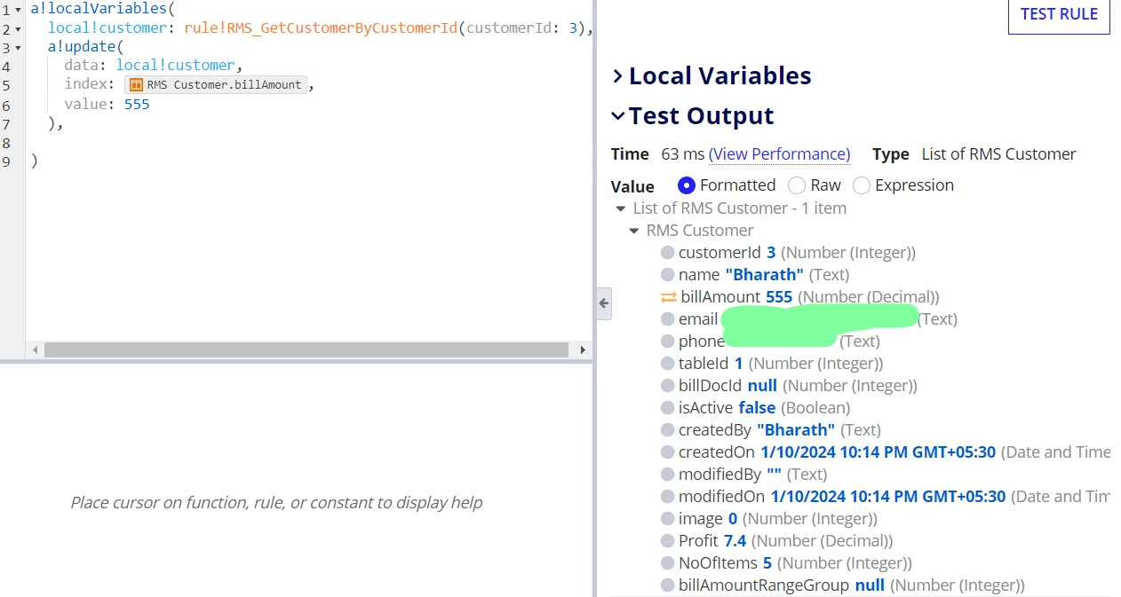Viewport: 1121px width, 597px height.
Task: Click the value 555 in code
Action: pos(137,104)
